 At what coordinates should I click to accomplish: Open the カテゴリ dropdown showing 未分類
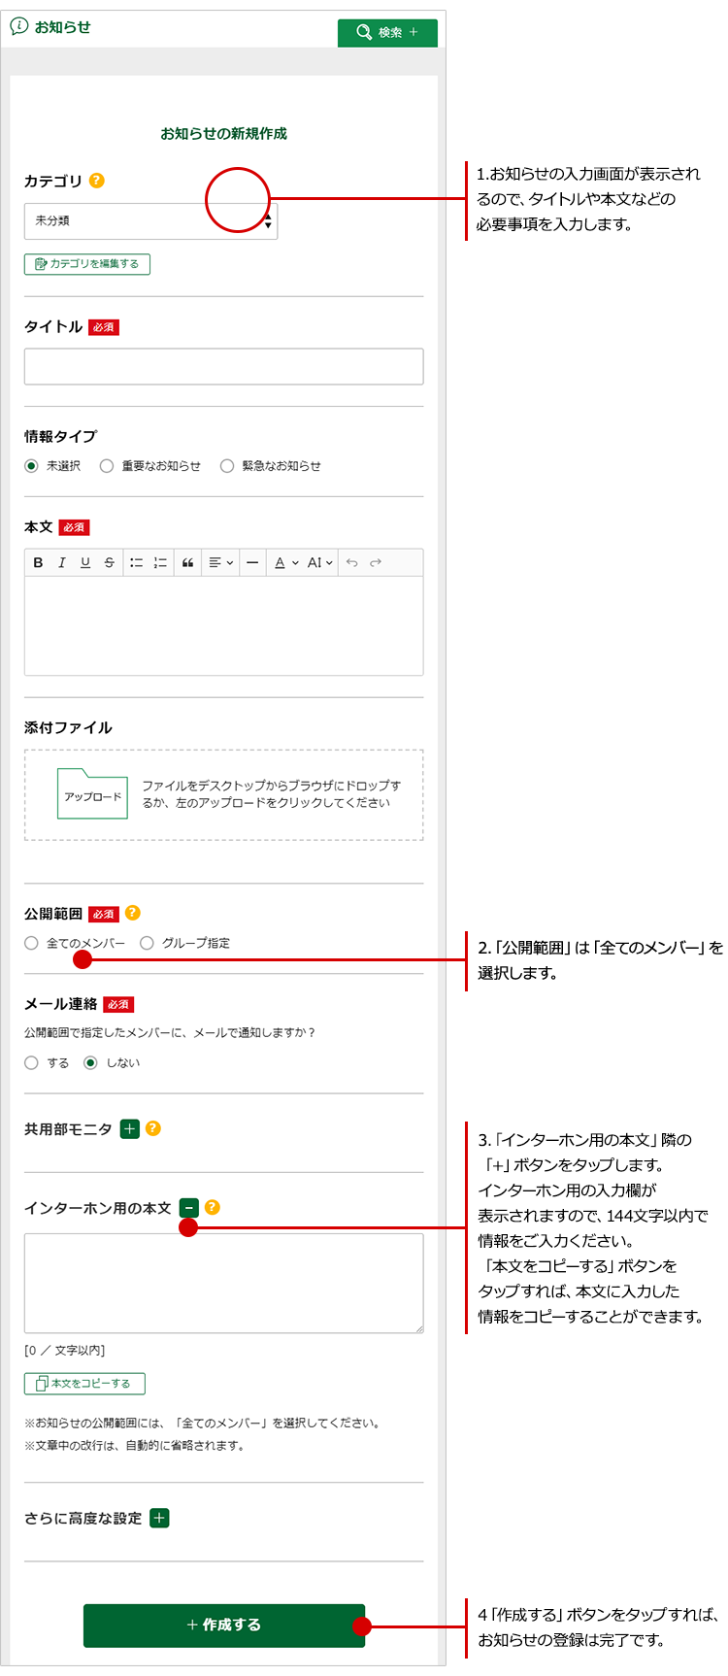(x=150, y=221)
